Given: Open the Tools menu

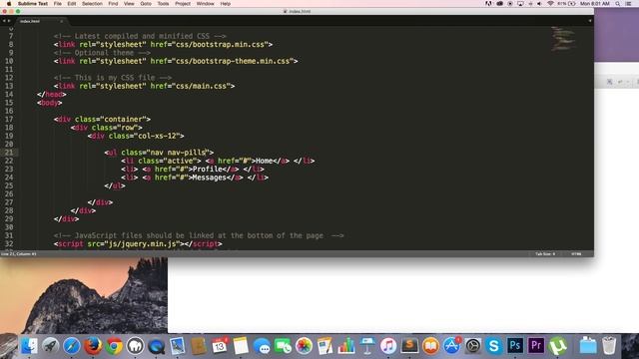Looking at the screenshot, I should point(163,4).
